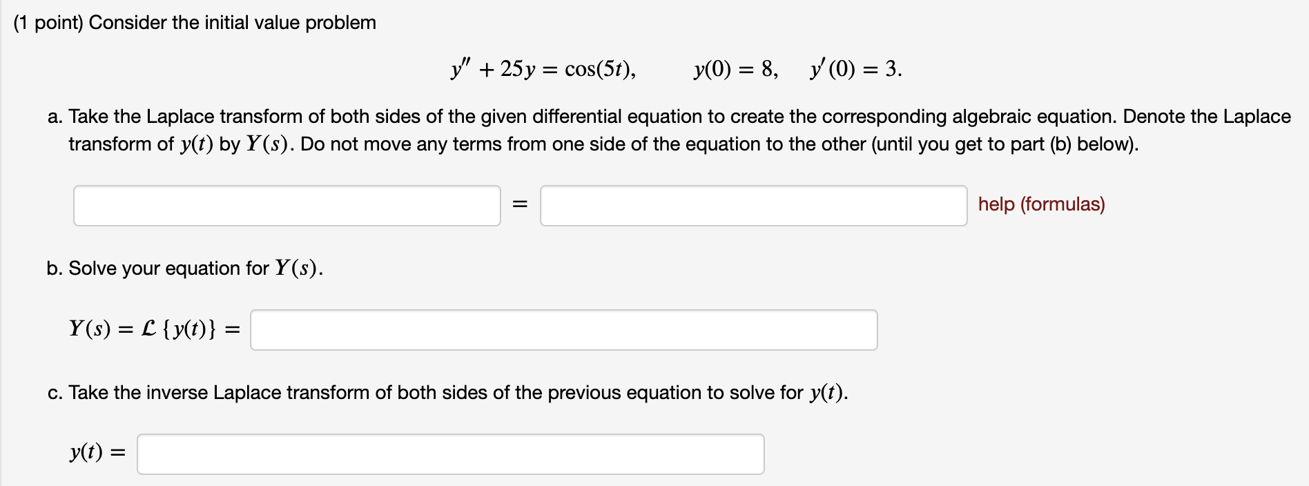Focus the inverse Laplace transform answer field
This screenshot has height=486, width=1309.
[x=450, y=455]
